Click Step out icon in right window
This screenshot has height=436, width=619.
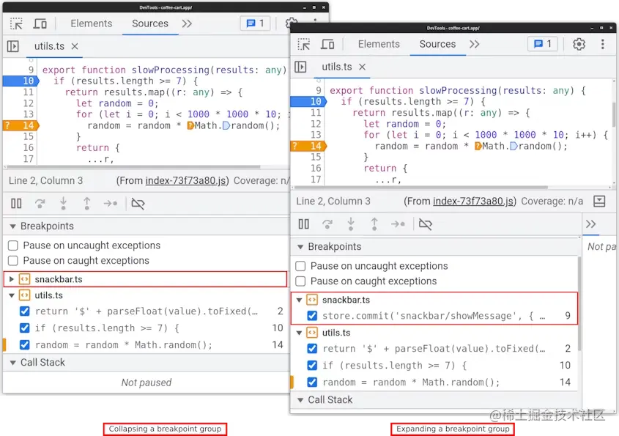pos(374,224)
